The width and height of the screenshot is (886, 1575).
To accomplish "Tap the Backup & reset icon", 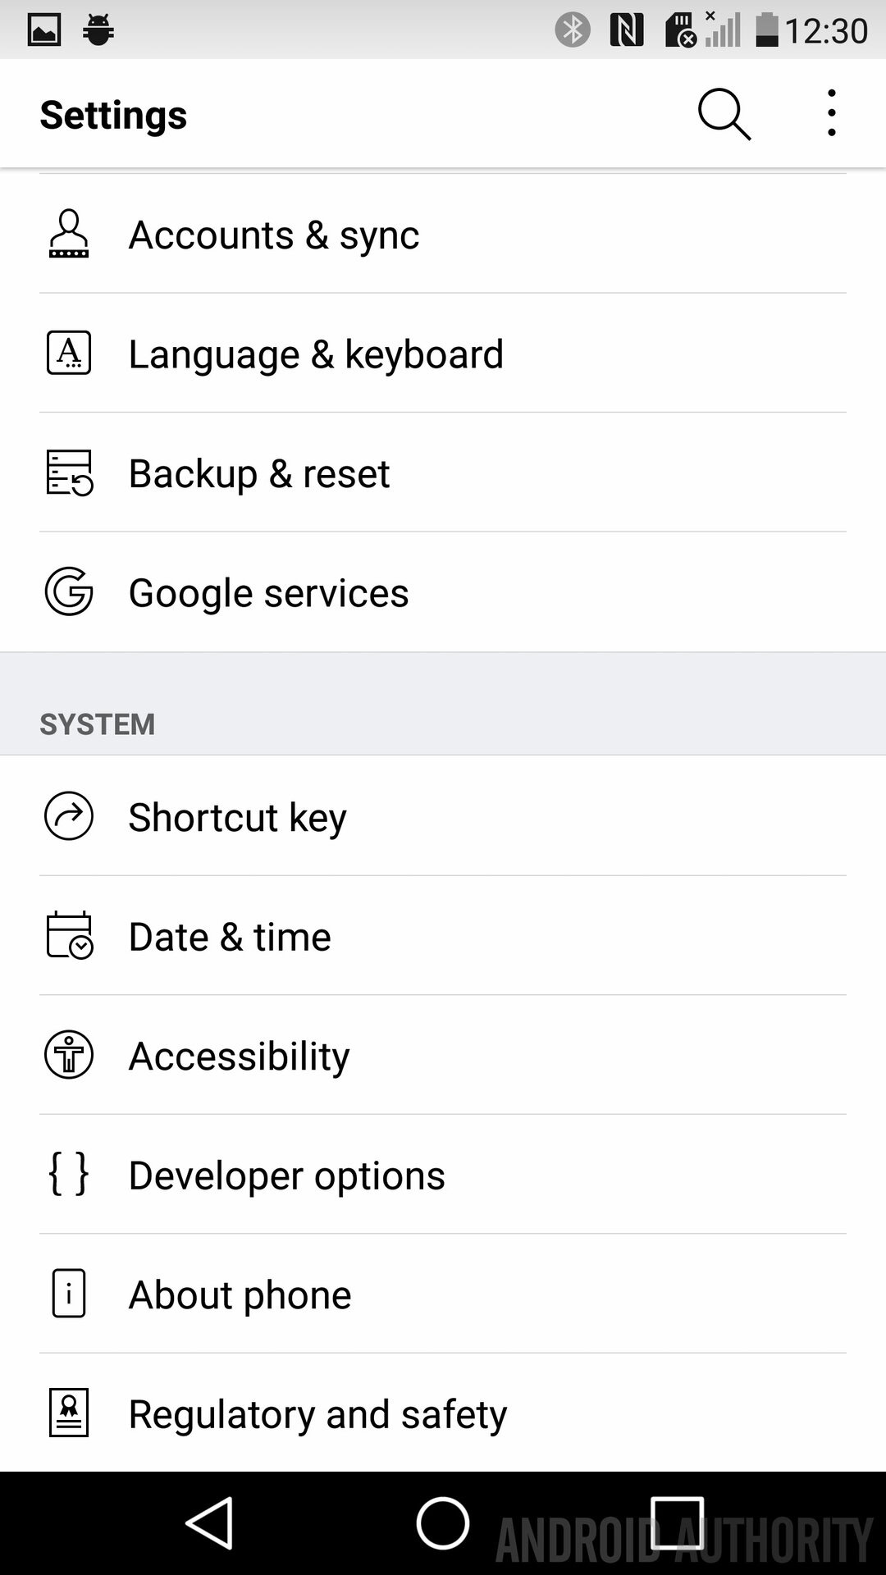I will (x=69, y=473).
